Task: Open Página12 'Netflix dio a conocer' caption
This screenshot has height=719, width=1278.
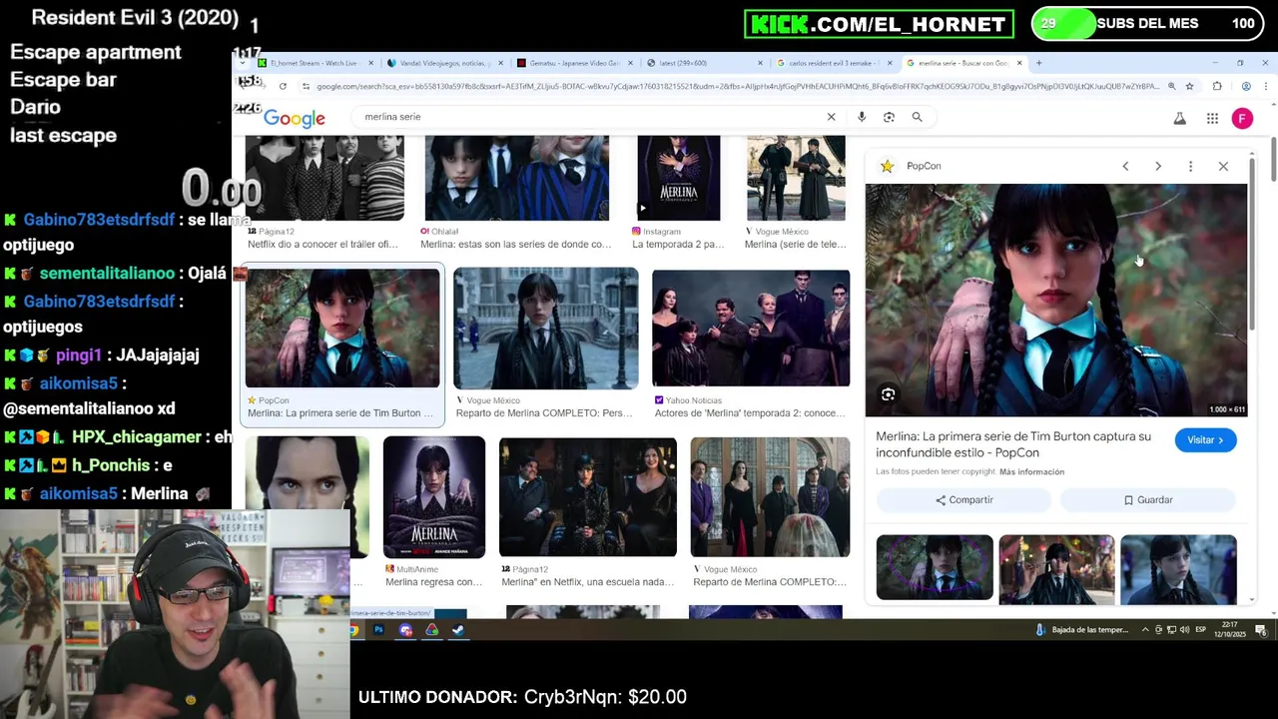Action: pos(322,245)
